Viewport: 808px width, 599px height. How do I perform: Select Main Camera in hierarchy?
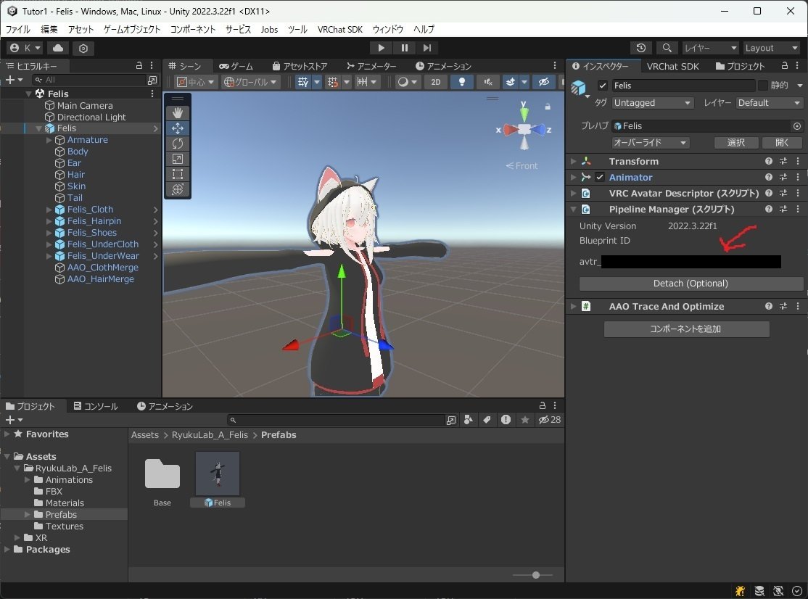pos(85,106)
